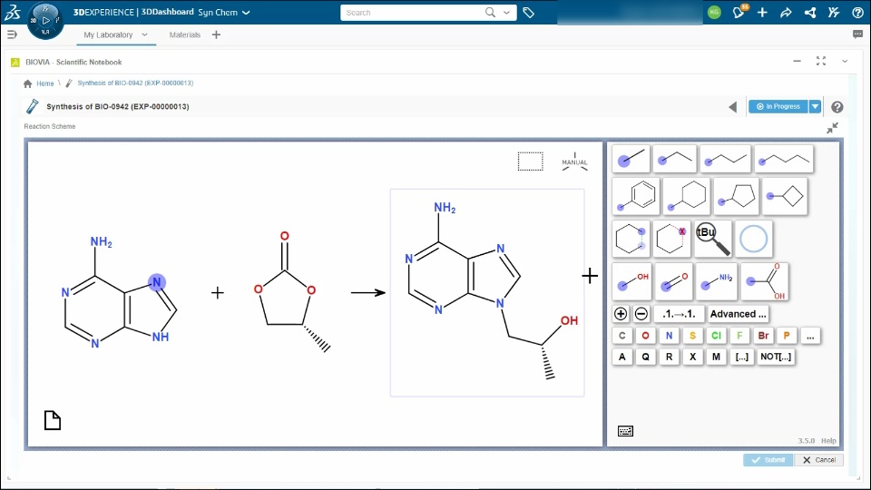Select the R group button
Viewport: 871px width, 490px height.
tap(669, 357)
